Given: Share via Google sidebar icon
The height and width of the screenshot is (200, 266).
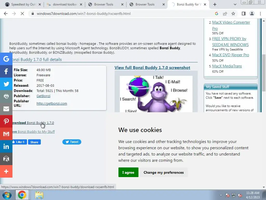Looking at the screenshot, I should coord(6,59).
